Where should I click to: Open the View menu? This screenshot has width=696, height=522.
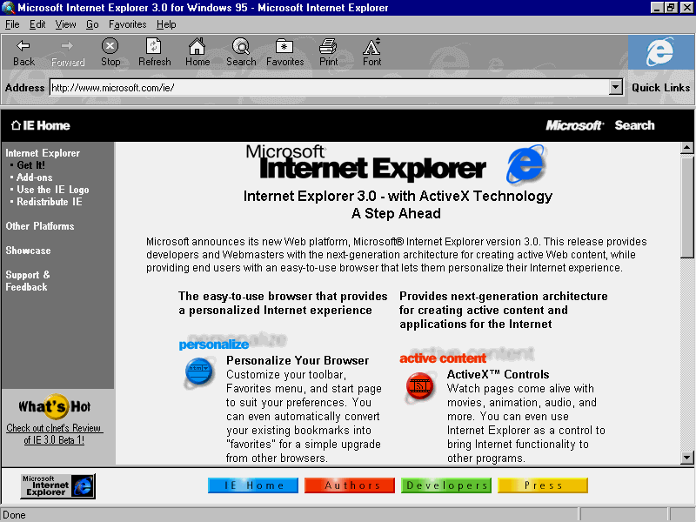click(66, 24)
